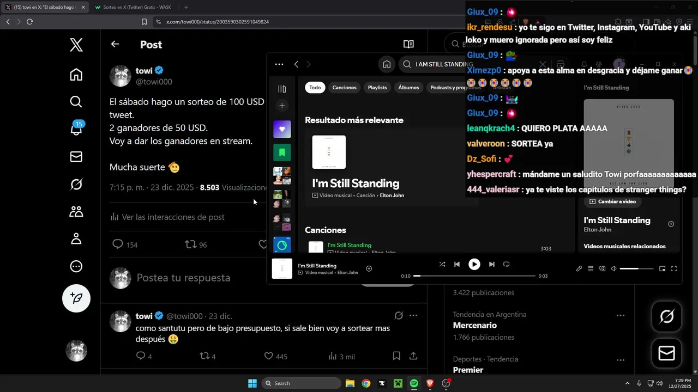
Task: Skip to next track in Spotify
Action: 491,264
